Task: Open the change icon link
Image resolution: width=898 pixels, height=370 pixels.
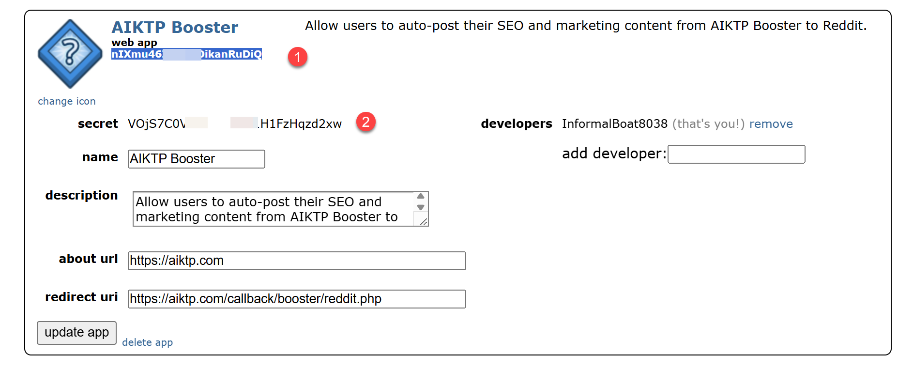Action: coord(67,101)
